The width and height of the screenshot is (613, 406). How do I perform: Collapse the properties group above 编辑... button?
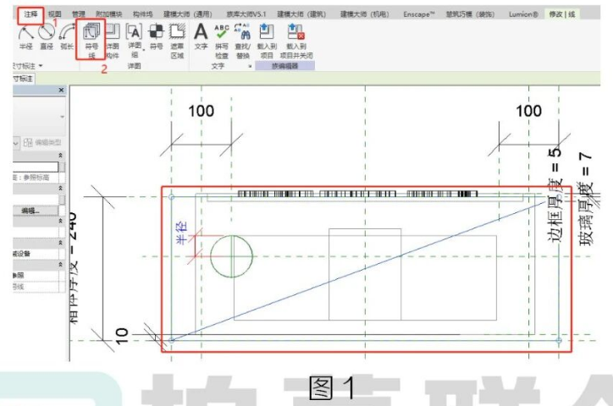[x=61, y=188]
